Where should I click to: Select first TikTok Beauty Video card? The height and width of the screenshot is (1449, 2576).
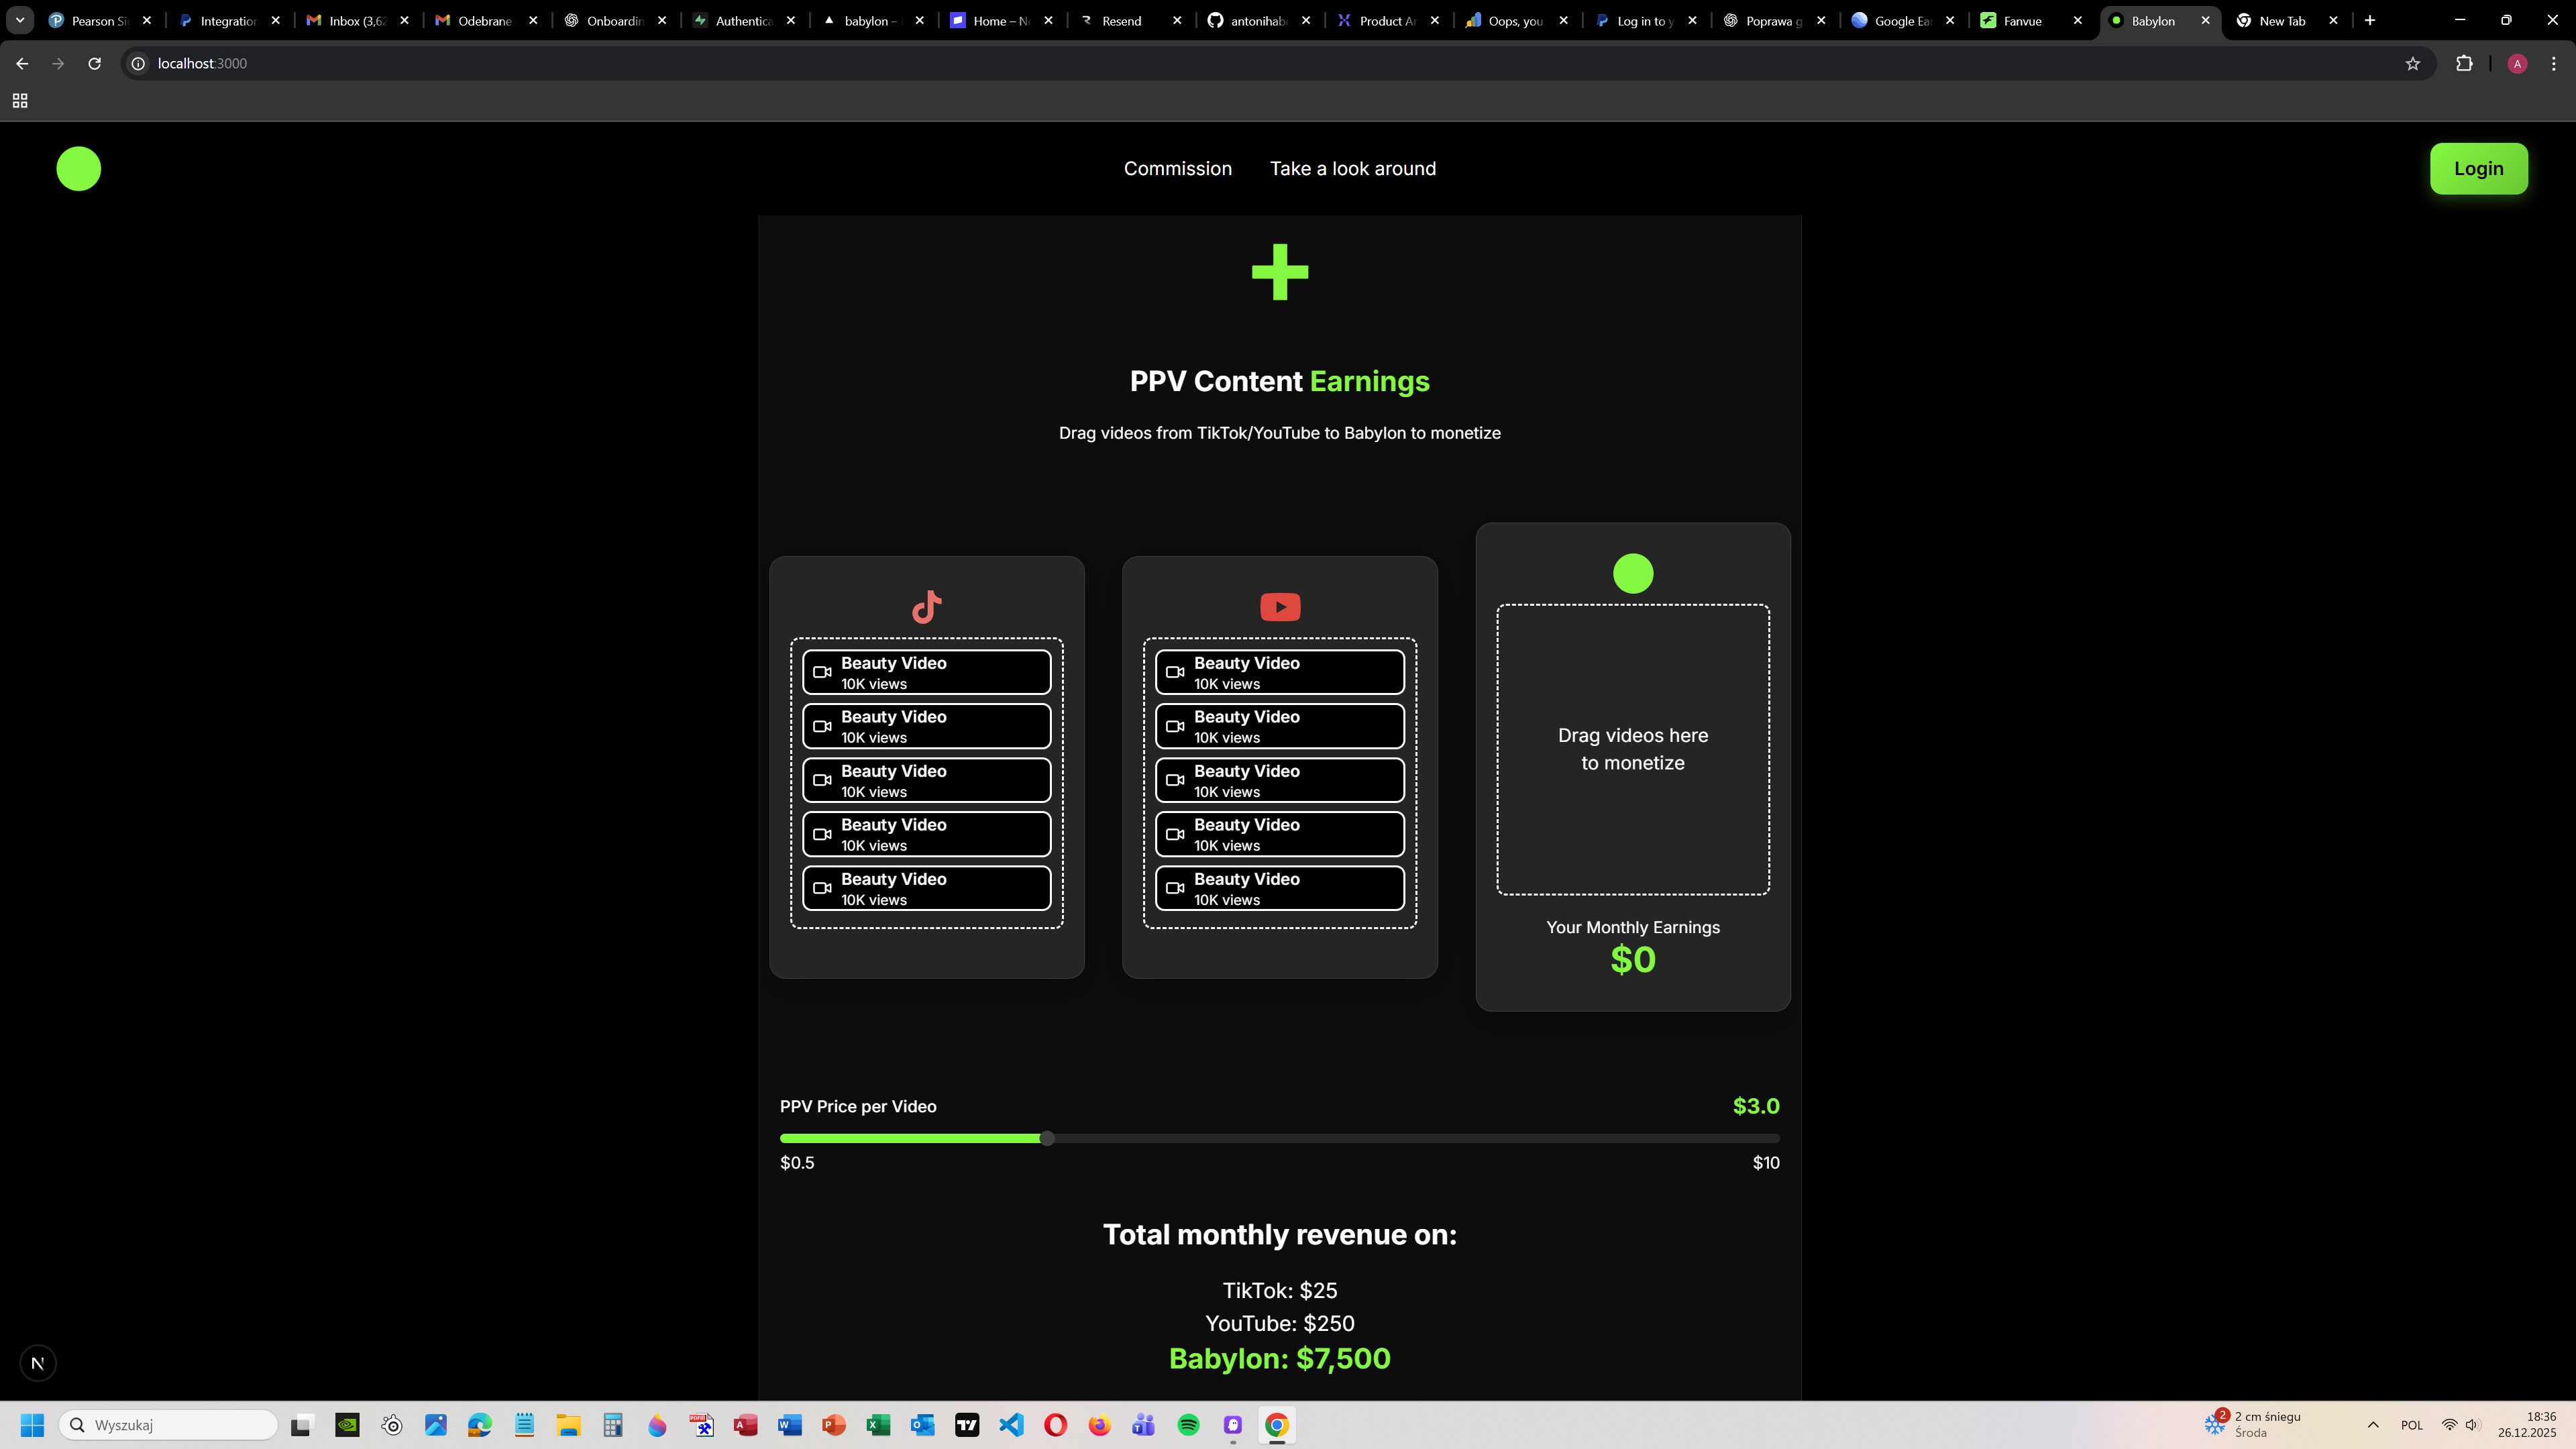point(926,672)
